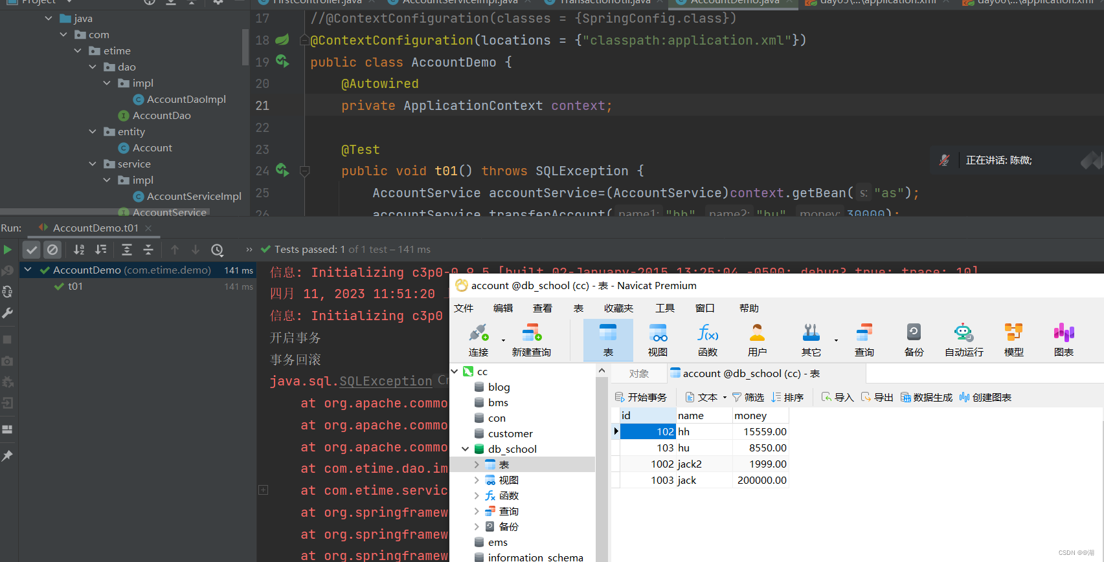Image resolution: width=1104 pixels, height=562 pixels.
Task: Select money cell 15559.00
Action: point(760,431)
